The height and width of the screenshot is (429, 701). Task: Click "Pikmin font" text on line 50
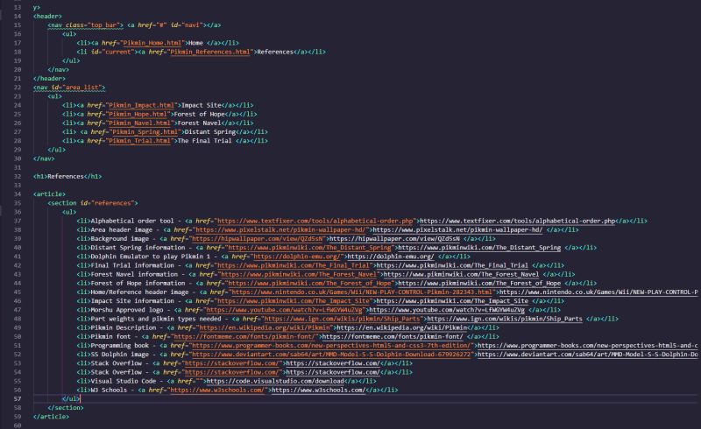coord(110,337)
